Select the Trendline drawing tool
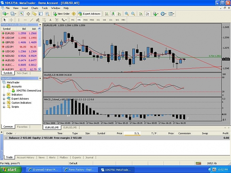Screen dimensions: 231x173 (31, 20)
